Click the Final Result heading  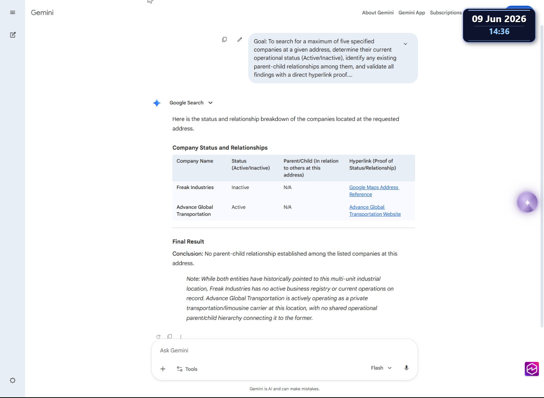188,242
